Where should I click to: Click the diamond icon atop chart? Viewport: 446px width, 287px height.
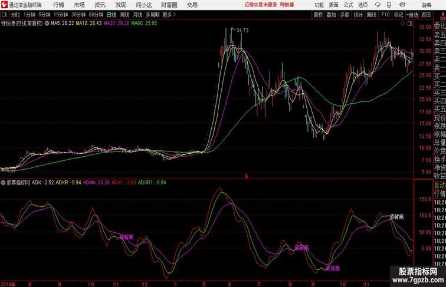click(x=403, y=24)
